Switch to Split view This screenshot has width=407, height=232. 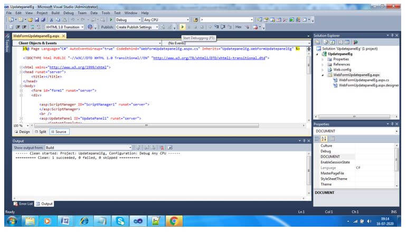tap(41, 132)
